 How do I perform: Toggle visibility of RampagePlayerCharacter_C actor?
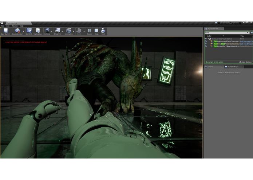[x=206, y=42]
